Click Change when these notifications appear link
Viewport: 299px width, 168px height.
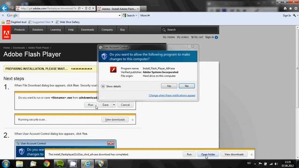(x=172, y=95)
